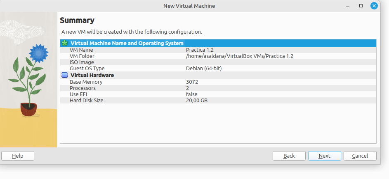Minimize the New Virtual Machine window
The image size is (389, 179).
[x=348, y=6]
